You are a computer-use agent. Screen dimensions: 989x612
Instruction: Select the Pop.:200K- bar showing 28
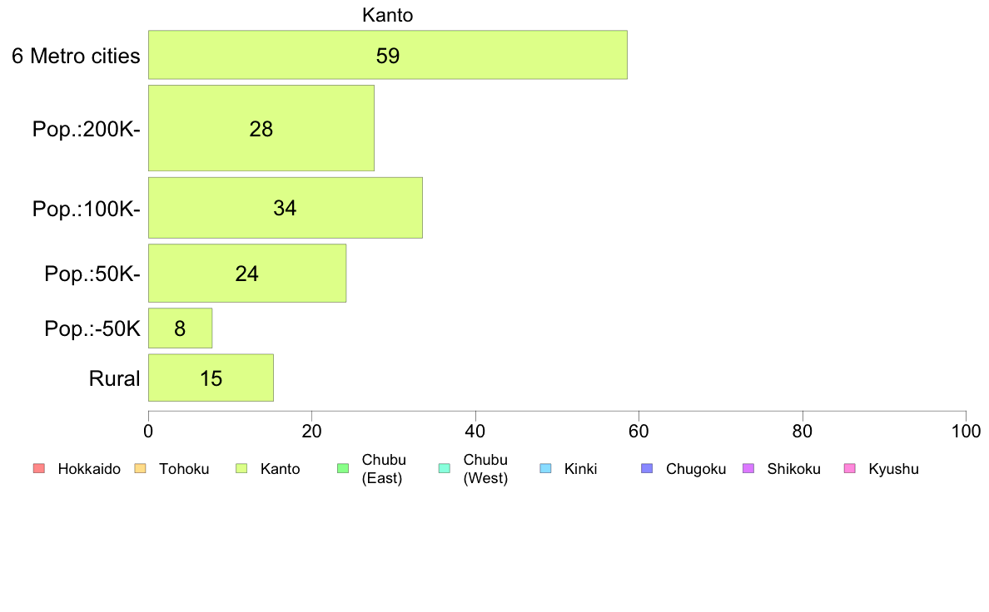261,128
